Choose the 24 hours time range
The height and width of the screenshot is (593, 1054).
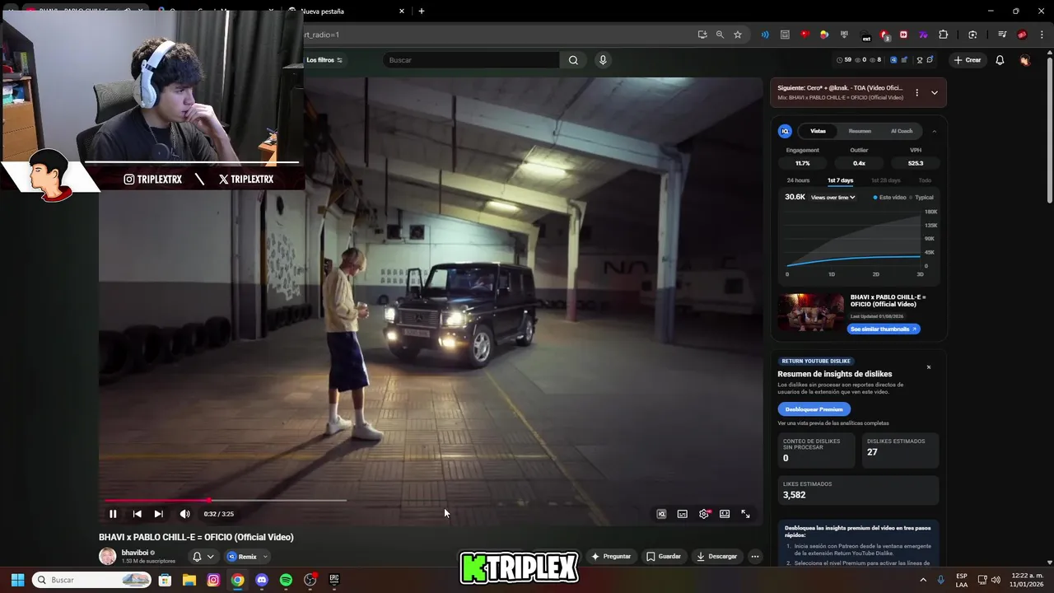(x=798, y=180)
